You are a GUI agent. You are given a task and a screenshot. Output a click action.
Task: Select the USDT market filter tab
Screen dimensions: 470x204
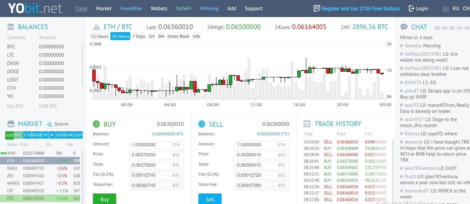(x=78, y=135)
